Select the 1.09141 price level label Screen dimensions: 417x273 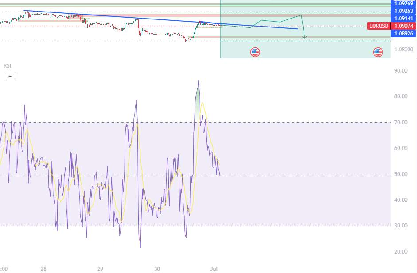[403, 18]
